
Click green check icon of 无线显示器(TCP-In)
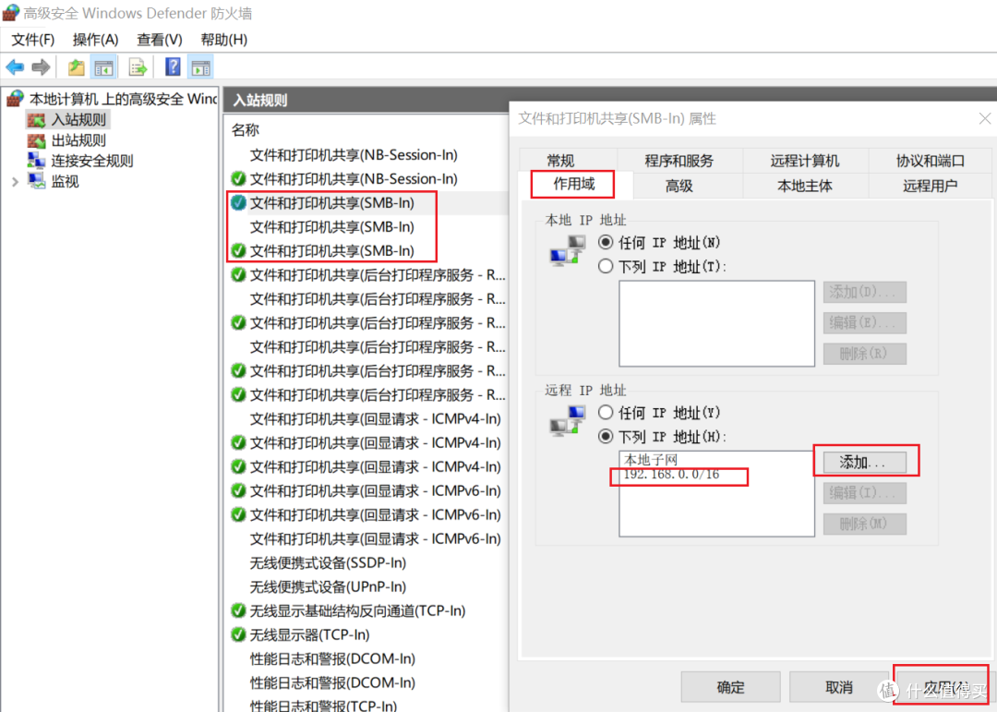pos(238,634)
